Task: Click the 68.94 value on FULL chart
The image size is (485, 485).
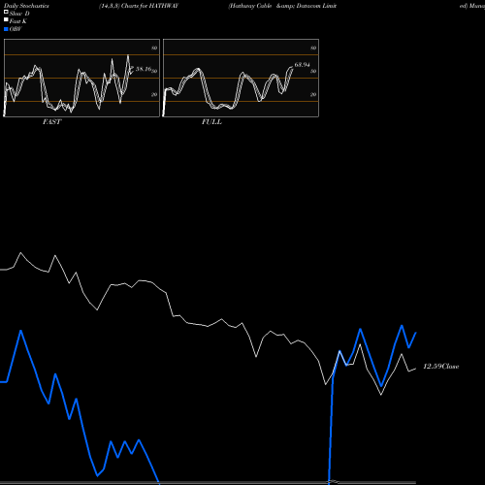Action: [x=302, y=65]
